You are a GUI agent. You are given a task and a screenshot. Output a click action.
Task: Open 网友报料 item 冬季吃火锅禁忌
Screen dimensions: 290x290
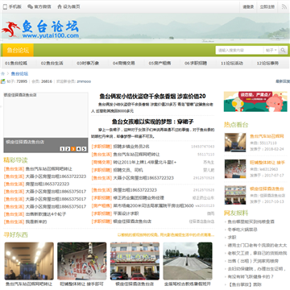tap(242, 230)
